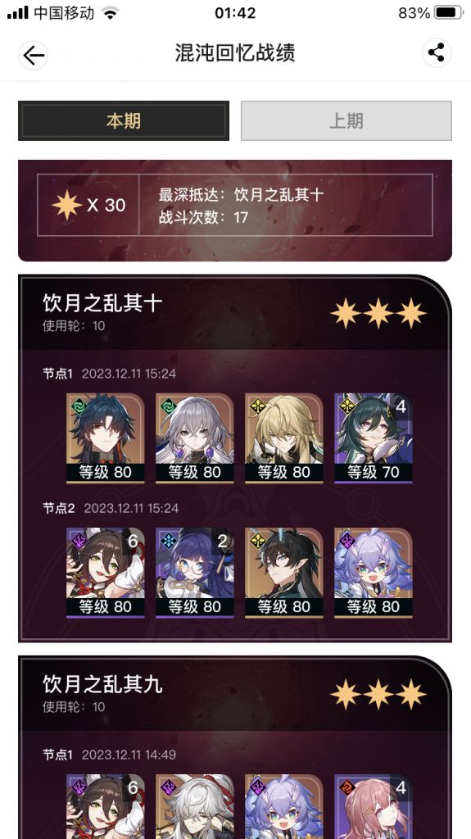The image size is (471, 839).
Task: Open the purple-haired glasses character with eidolon 2
Action: pyautogui.click(x=195, y=573)
